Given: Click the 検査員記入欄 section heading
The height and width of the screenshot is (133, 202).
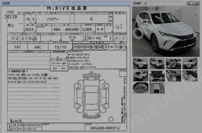Looking at the screenshot, I should (18, 71).
